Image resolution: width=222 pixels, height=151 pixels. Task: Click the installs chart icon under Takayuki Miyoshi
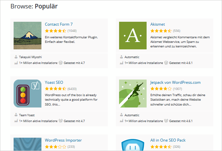(16, 63)
